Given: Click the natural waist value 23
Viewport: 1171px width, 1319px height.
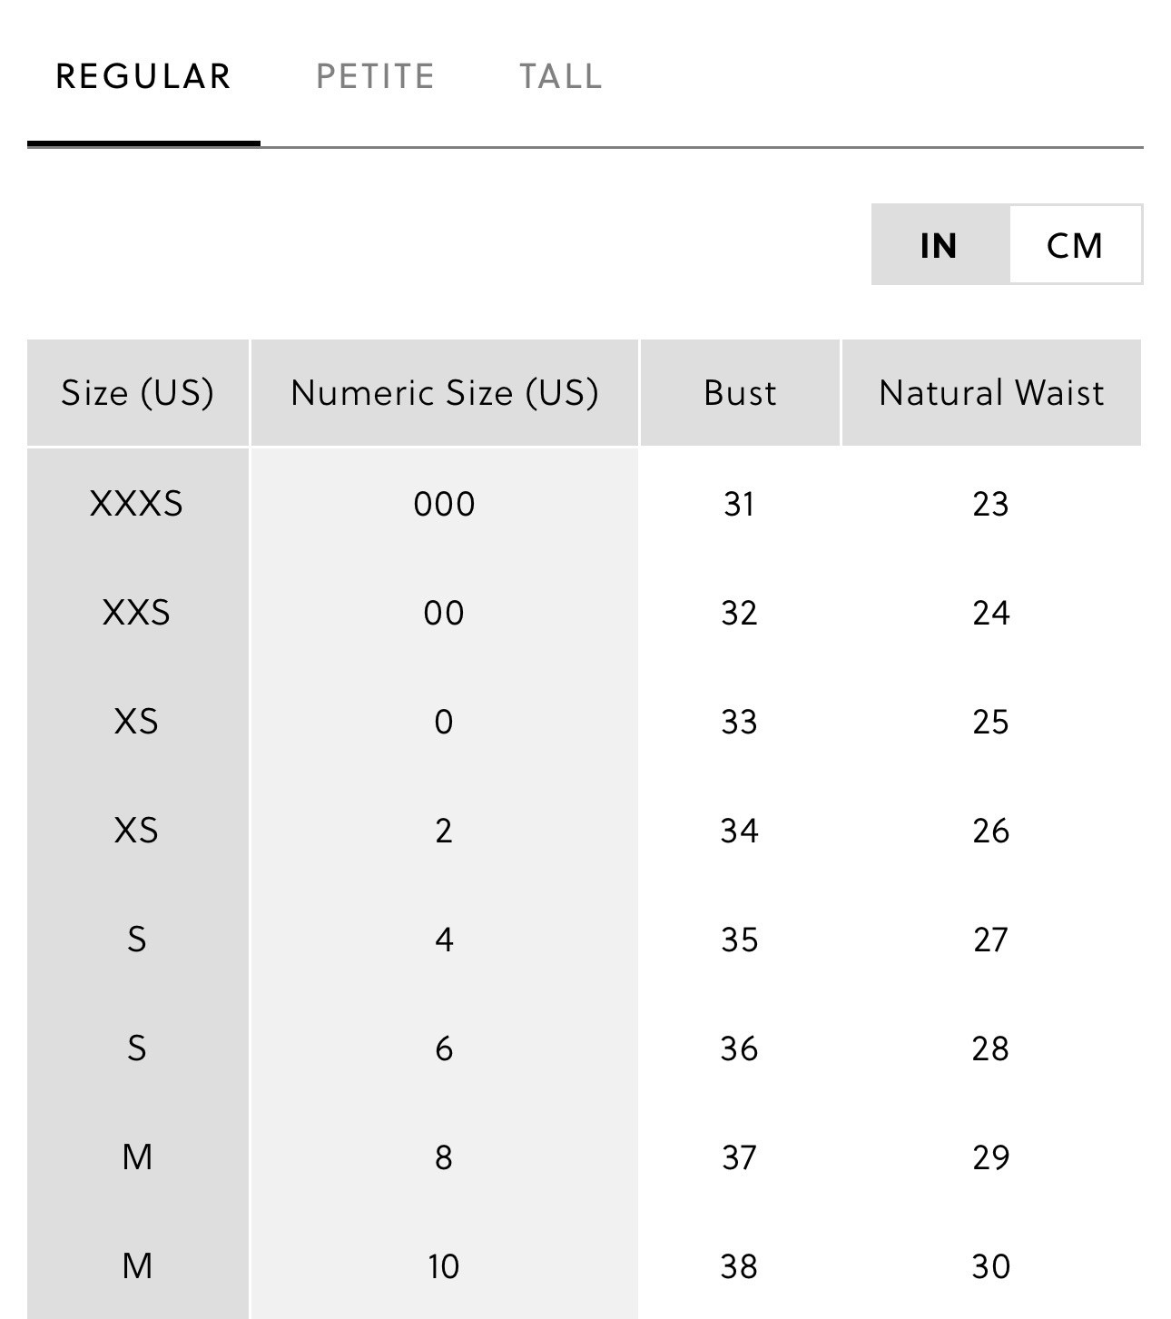Looking at the screenshot, I should coord(991,504).
